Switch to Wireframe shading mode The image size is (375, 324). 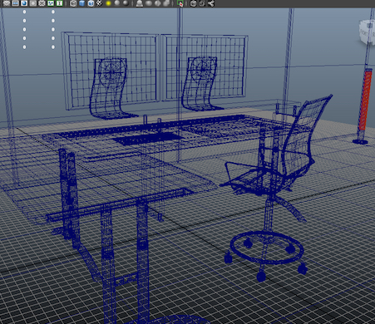tap(73, 3)
